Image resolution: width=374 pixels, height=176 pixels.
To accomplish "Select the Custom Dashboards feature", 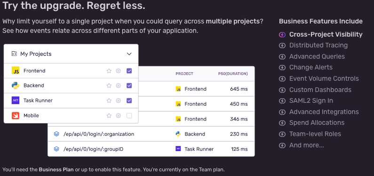I will tap(320, 90).
